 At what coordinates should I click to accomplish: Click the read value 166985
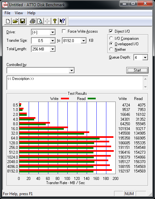click(140, 138)
